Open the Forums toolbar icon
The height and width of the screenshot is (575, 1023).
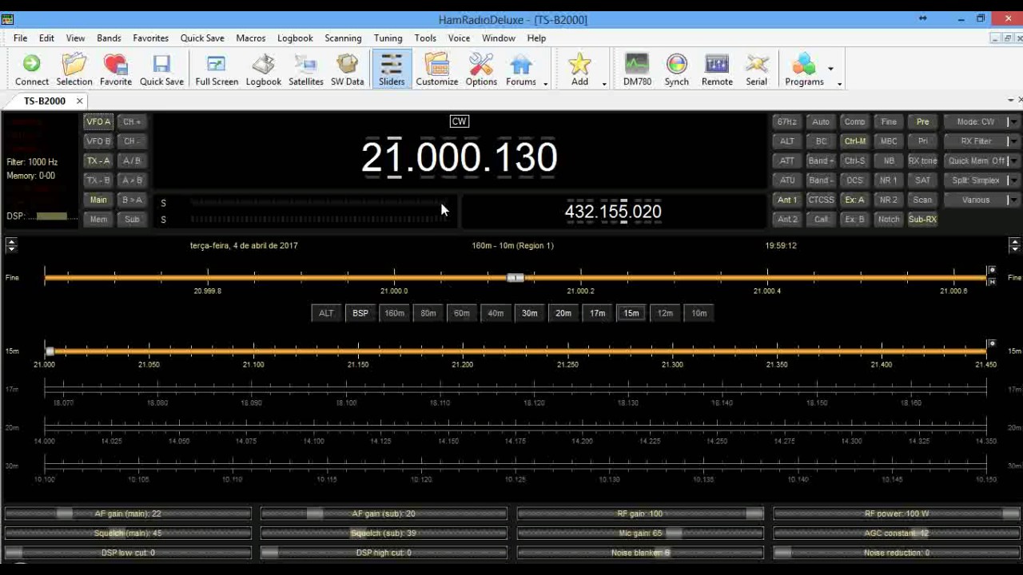pyautogui.click(x=521, y=69)
